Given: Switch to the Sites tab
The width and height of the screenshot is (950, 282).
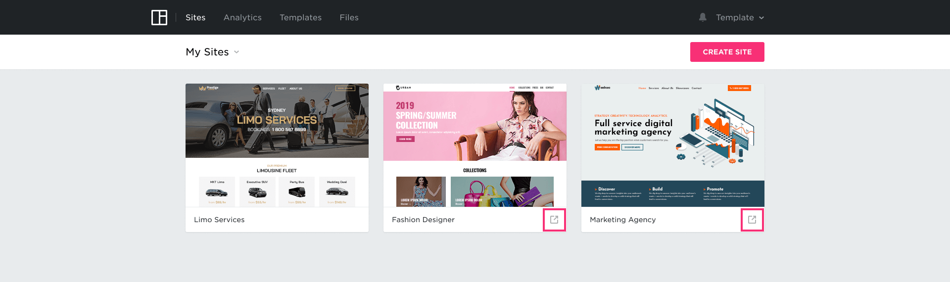Looking at the screenshot, I should 195,17.
